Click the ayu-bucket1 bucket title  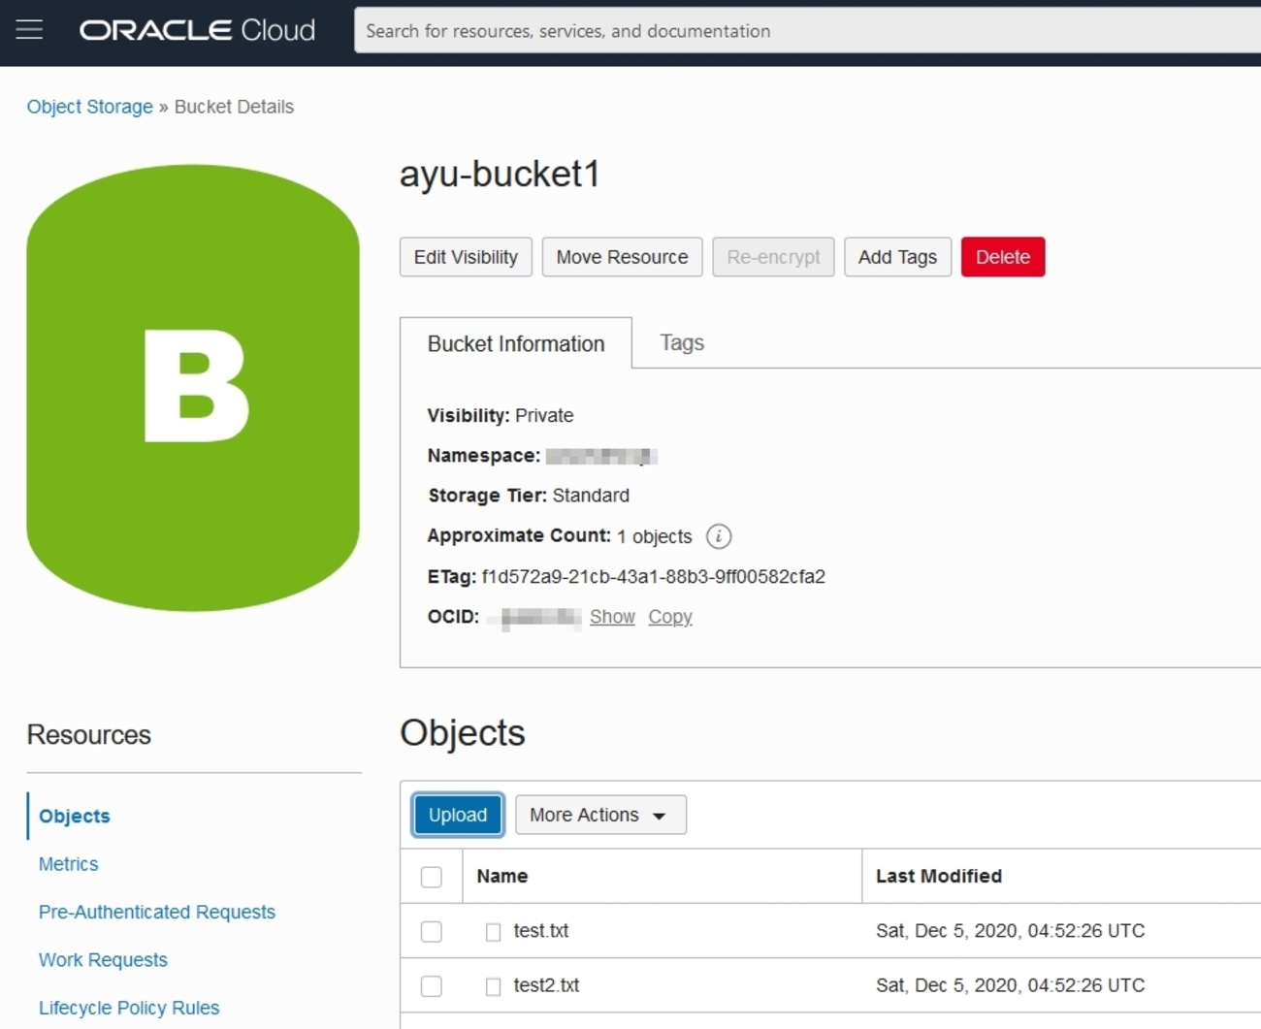[501, 175]
